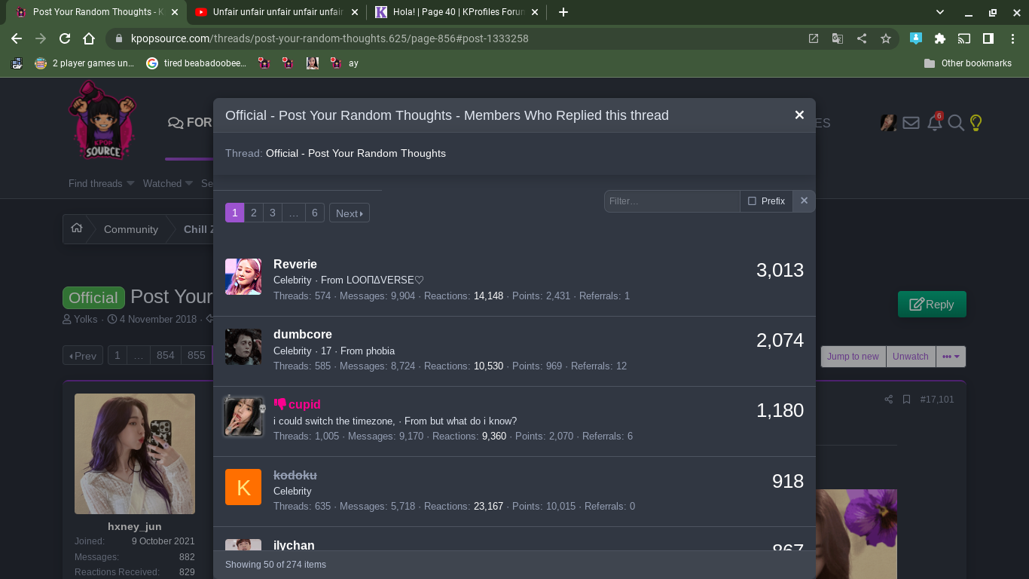1029x579 pixels.
Task: Go to thread page 854
Action: [166, 355]
